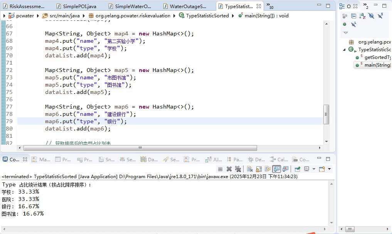The height and width of the screenshot is (234, 392).
Task: Toggle Scroll Lock in Console
Action: (259, 169)
